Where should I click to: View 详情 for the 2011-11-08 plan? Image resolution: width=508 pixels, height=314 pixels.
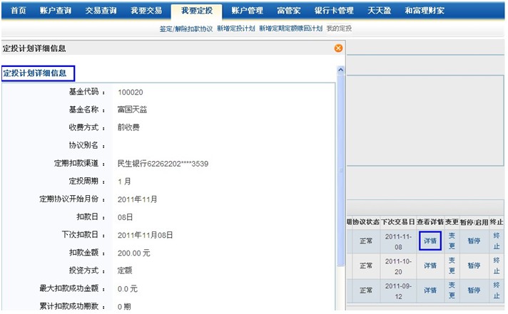[430, 241]
